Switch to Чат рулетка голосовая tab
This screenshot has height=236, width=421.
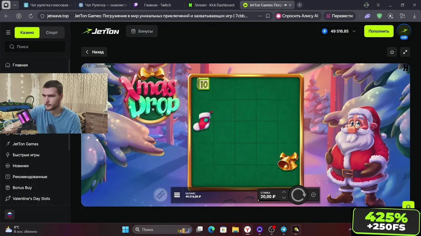pyautogui.click(x=47, y=5)
